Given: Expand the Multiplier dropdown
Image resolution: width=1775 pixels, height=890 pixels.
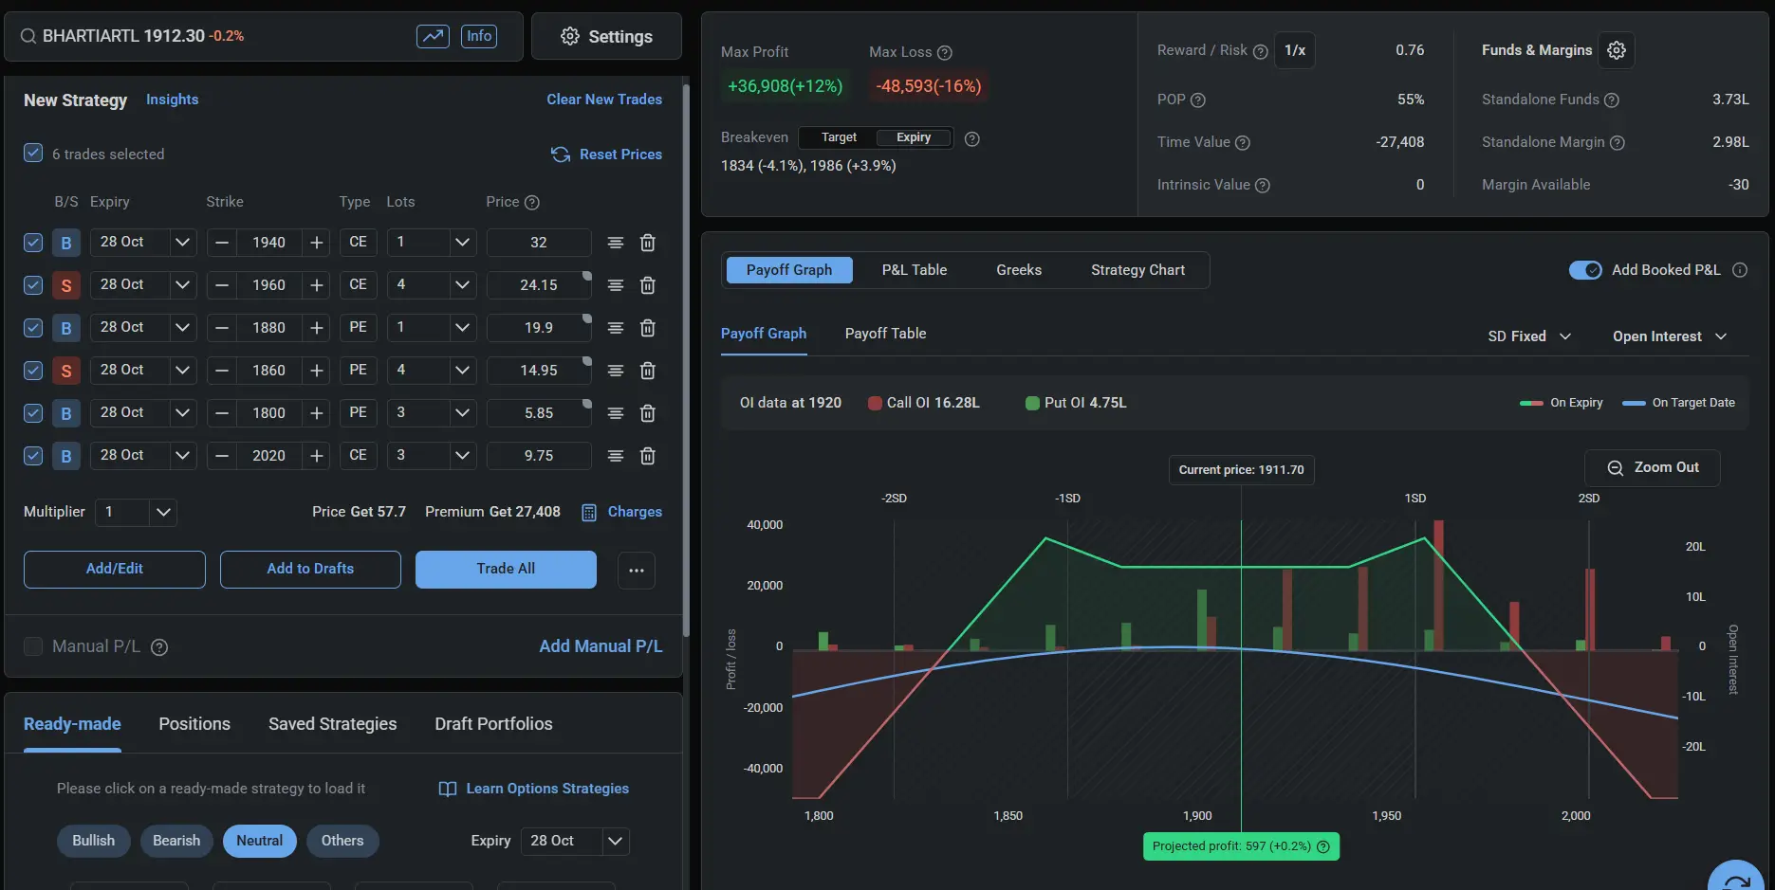Looking at the screenshot, I should pyautogui.click(x=163, y=512).
